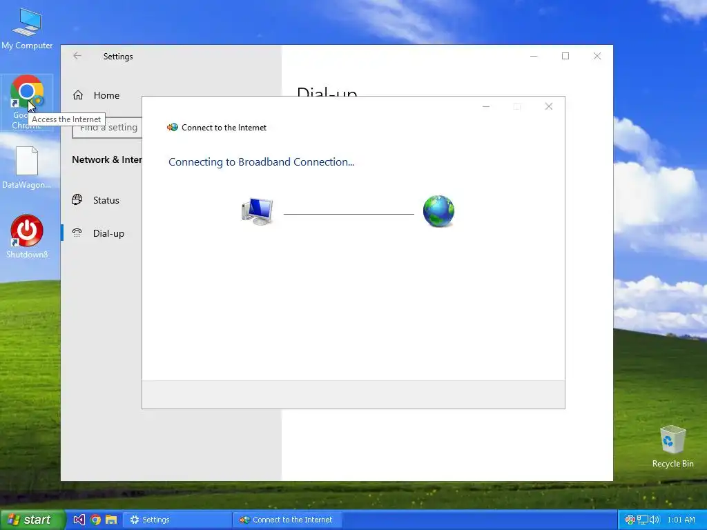707x530 pixels.
Task: Click the 1:01 AM clock
Action: (681, 520)
